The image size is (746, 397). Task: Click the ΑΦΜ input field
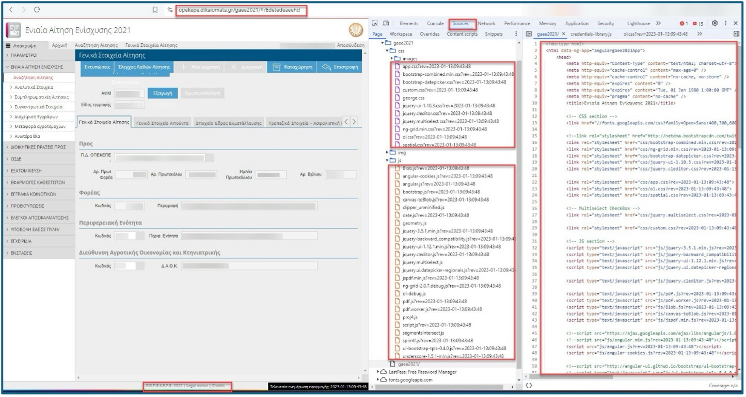point(130,93)
